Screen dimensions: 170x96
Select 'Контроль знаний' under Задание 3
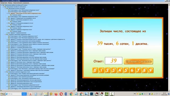point(16,21)
